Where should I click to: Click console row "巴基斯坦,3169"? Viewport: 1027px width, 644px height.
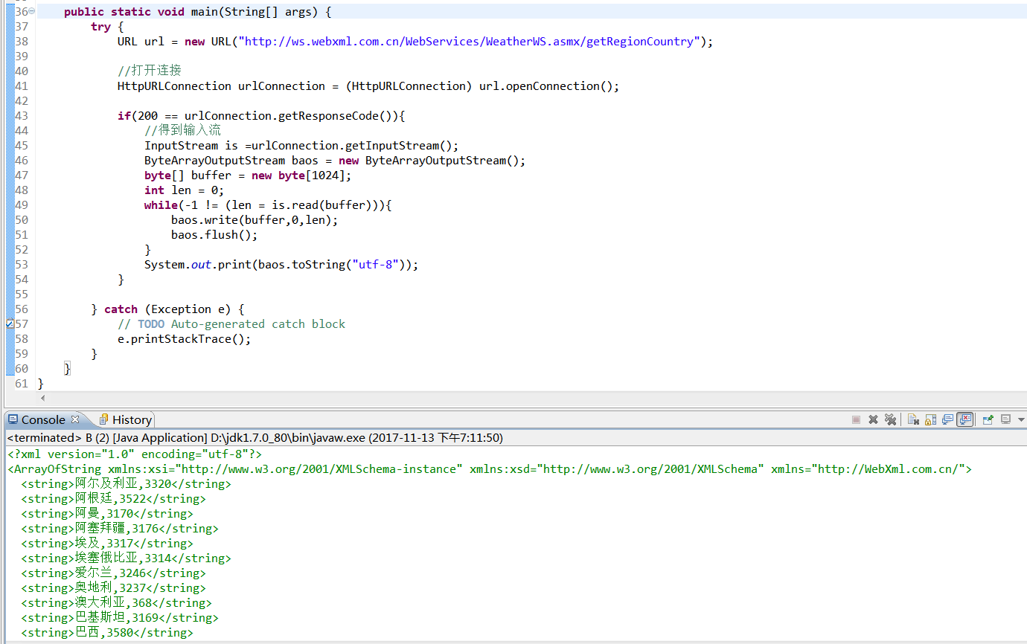120,618
